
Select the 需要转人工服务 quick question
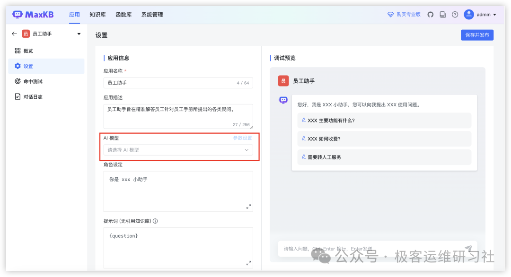click(324, 157)
